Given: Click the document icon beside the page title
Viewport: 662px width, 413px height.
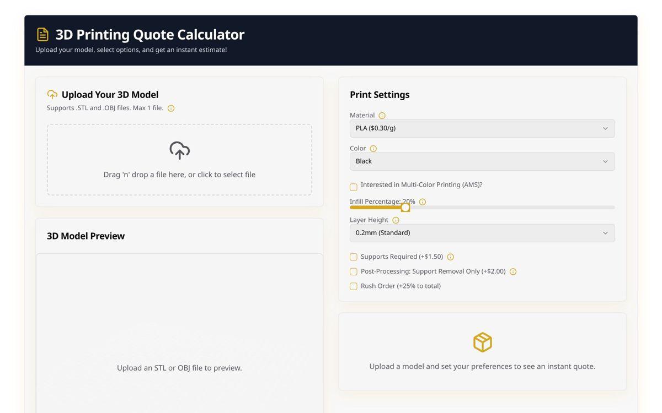Looking at the screenshot, I should click(42, 34).
